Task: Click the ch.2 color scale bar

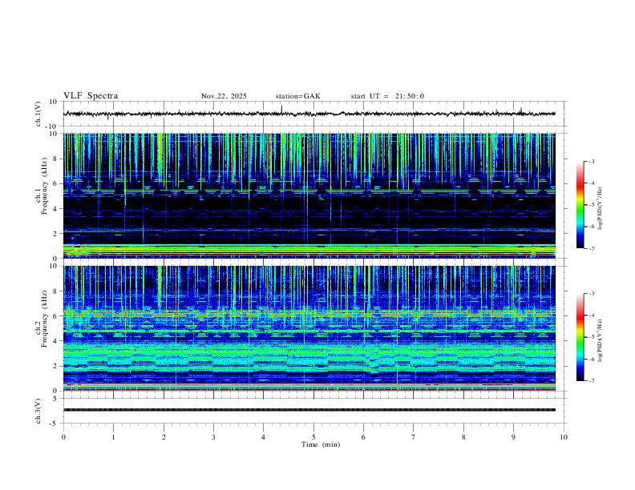Action: [580, 337]
